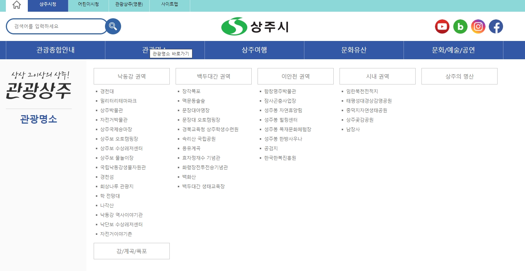Screen dimensions: 525x271
Task: Click the 상주시 logo
Action: 255,26
